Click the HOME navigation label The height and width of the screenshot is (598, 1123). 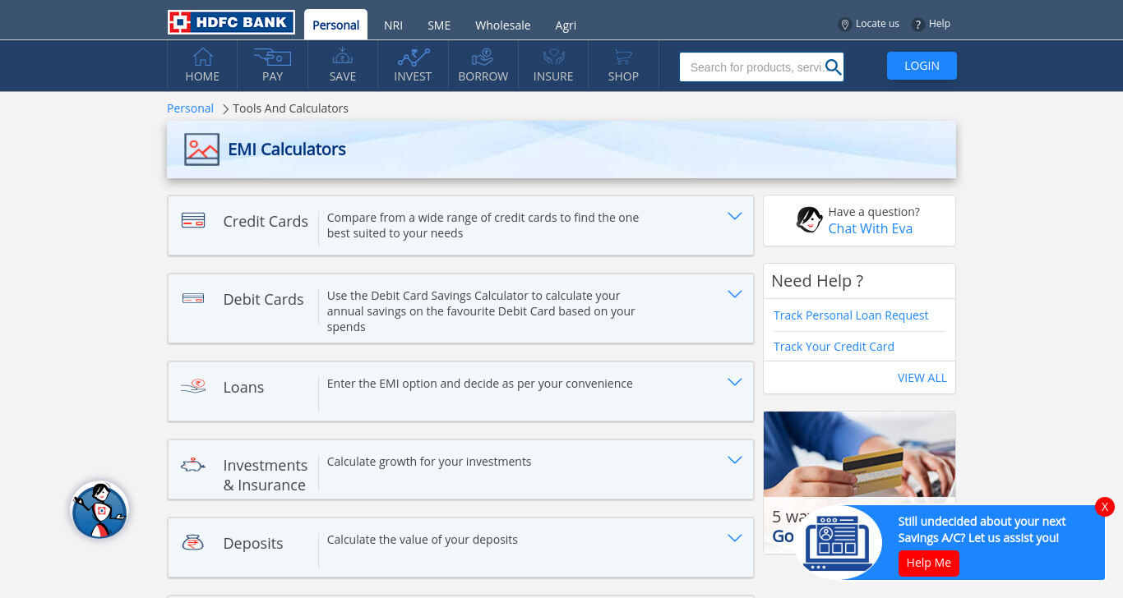[x=202, y=76]
